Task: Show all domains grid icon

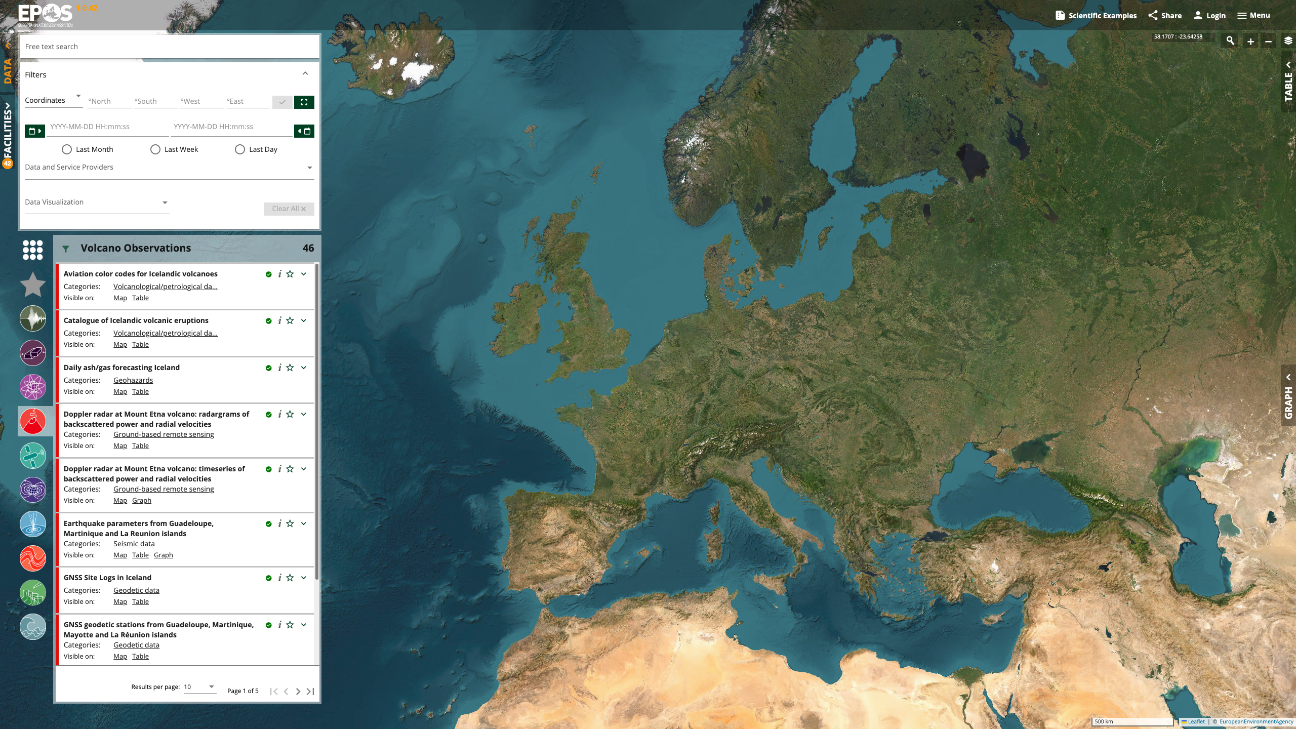Action: coord(32,250)
